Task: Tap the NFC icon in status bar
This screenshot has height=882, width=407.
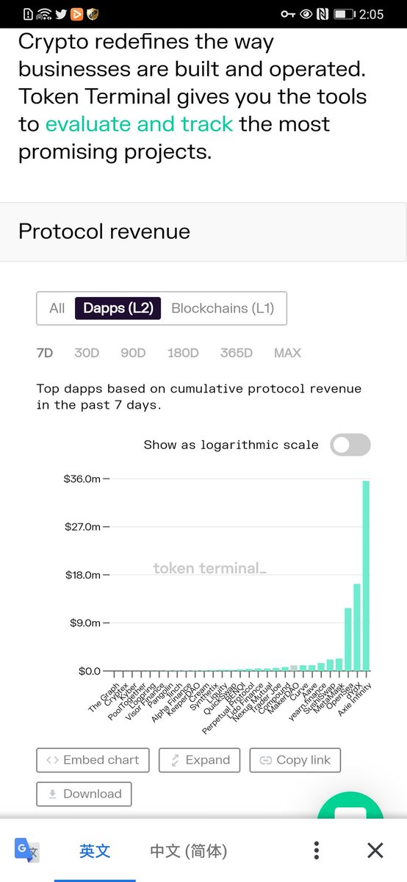Action: pyautogui.click(x=323, y=14)
